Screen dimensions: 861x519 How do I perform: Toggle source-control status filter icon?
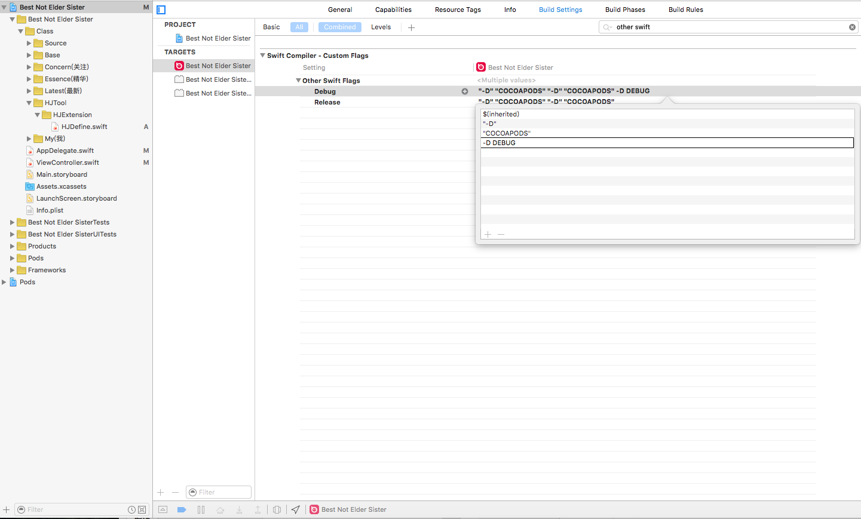coord(142,509)
